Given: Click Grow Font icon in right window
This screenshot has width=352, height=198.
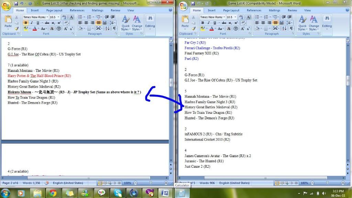Looking at the screenshot, I should (242, 29).
